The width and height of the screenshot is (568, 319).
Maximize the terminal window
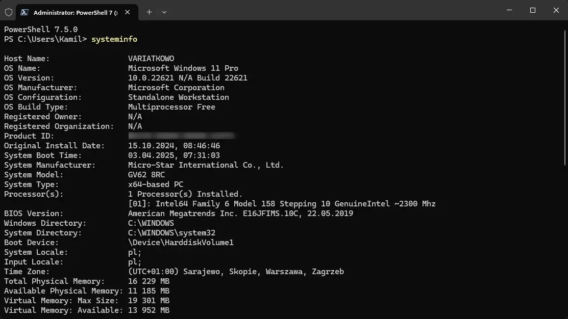(x=532, y=10)
